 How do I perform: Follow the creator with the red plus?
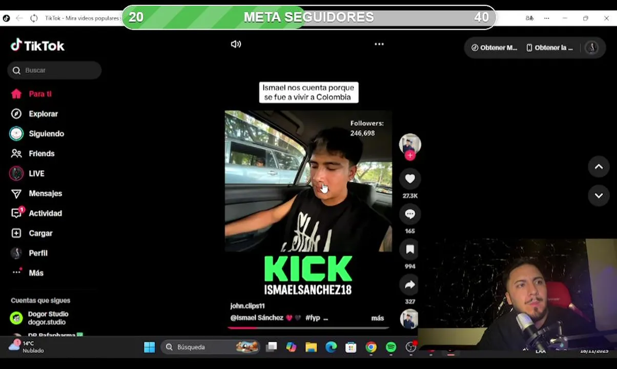[410, 155]
